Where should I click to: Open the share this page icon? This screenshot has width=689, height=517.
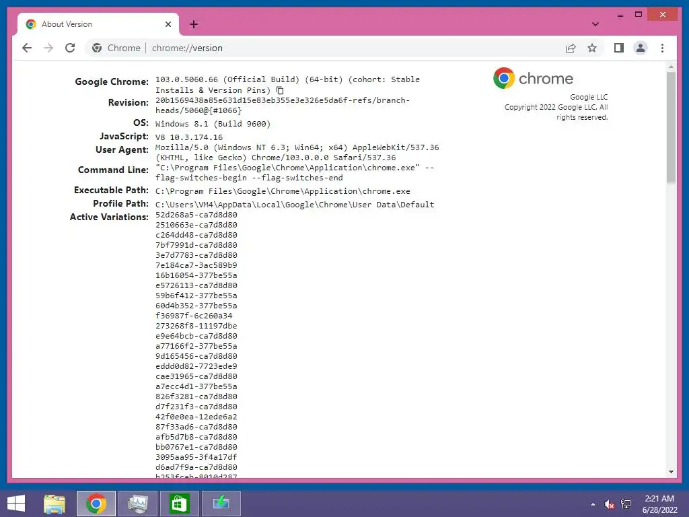571,48
